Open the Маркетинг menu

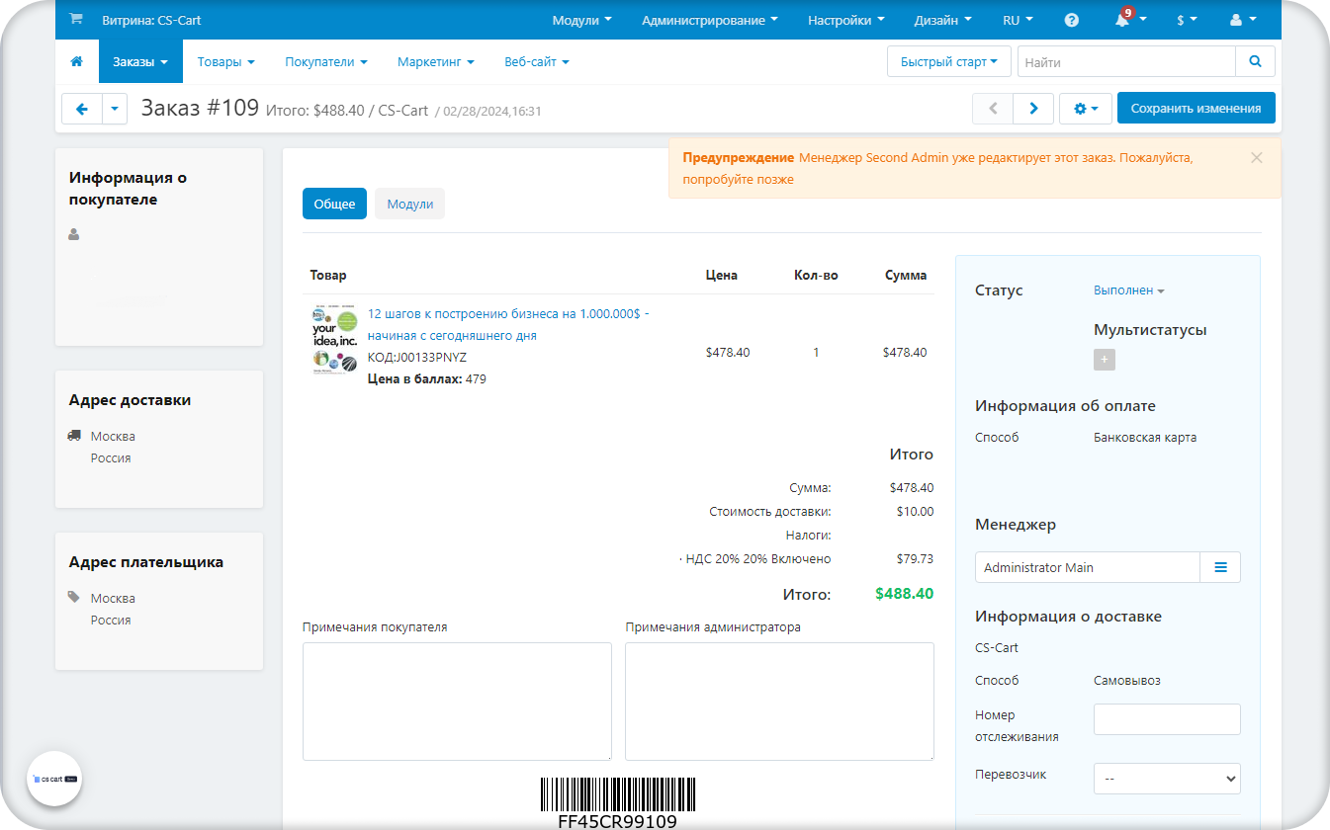coord(436,61)
